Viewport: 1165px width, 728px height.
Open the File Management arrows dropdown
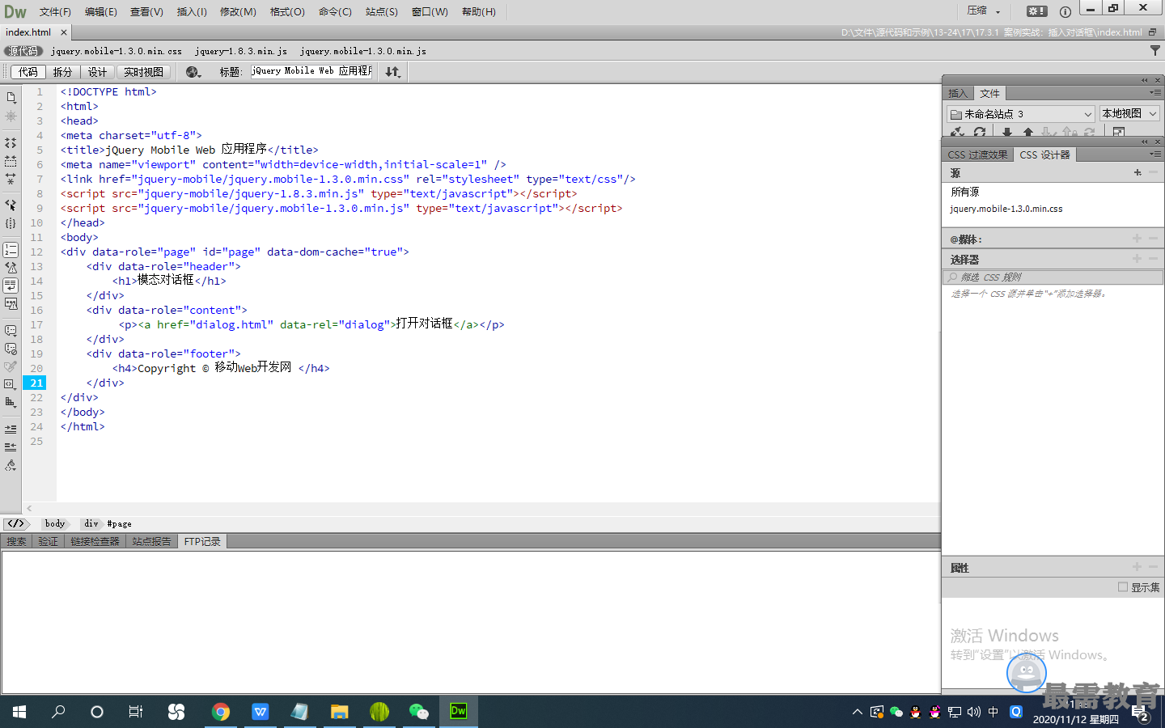(393, 72)
